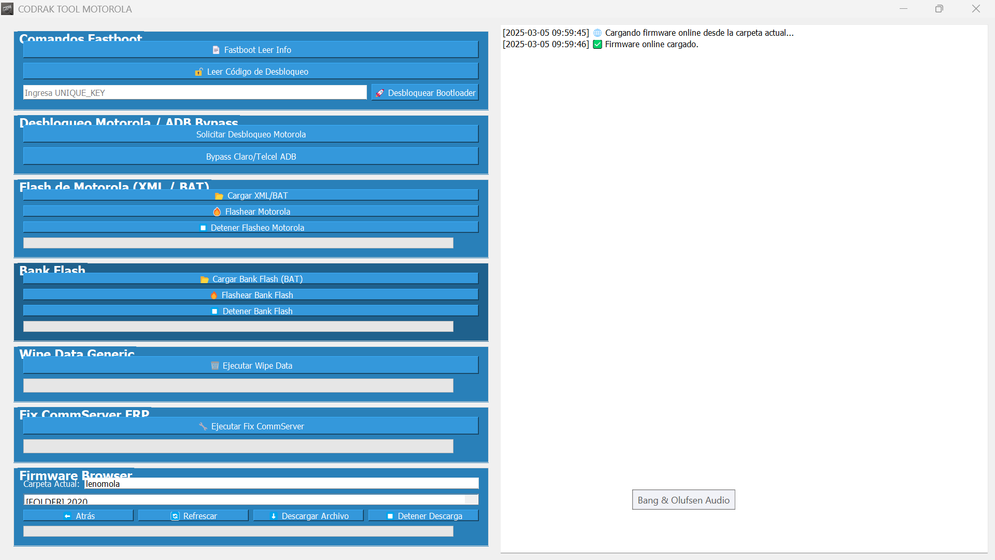Focus the Ingresa UNIQUE_KEY input field
Viewport: 995px width, 560px height.
click(195, 93)
